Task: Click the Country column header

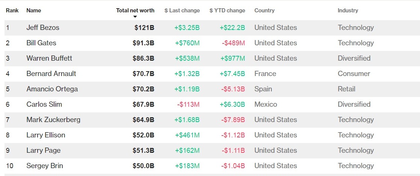Action: pos(264,11)
